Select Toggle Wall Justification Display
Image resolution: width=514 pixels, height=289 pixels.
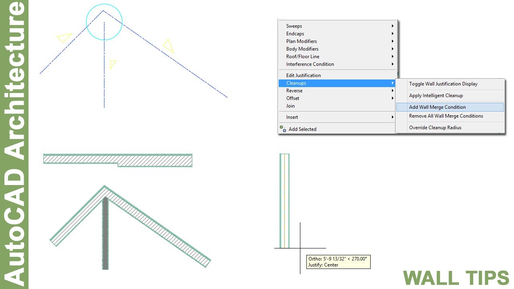450,84
